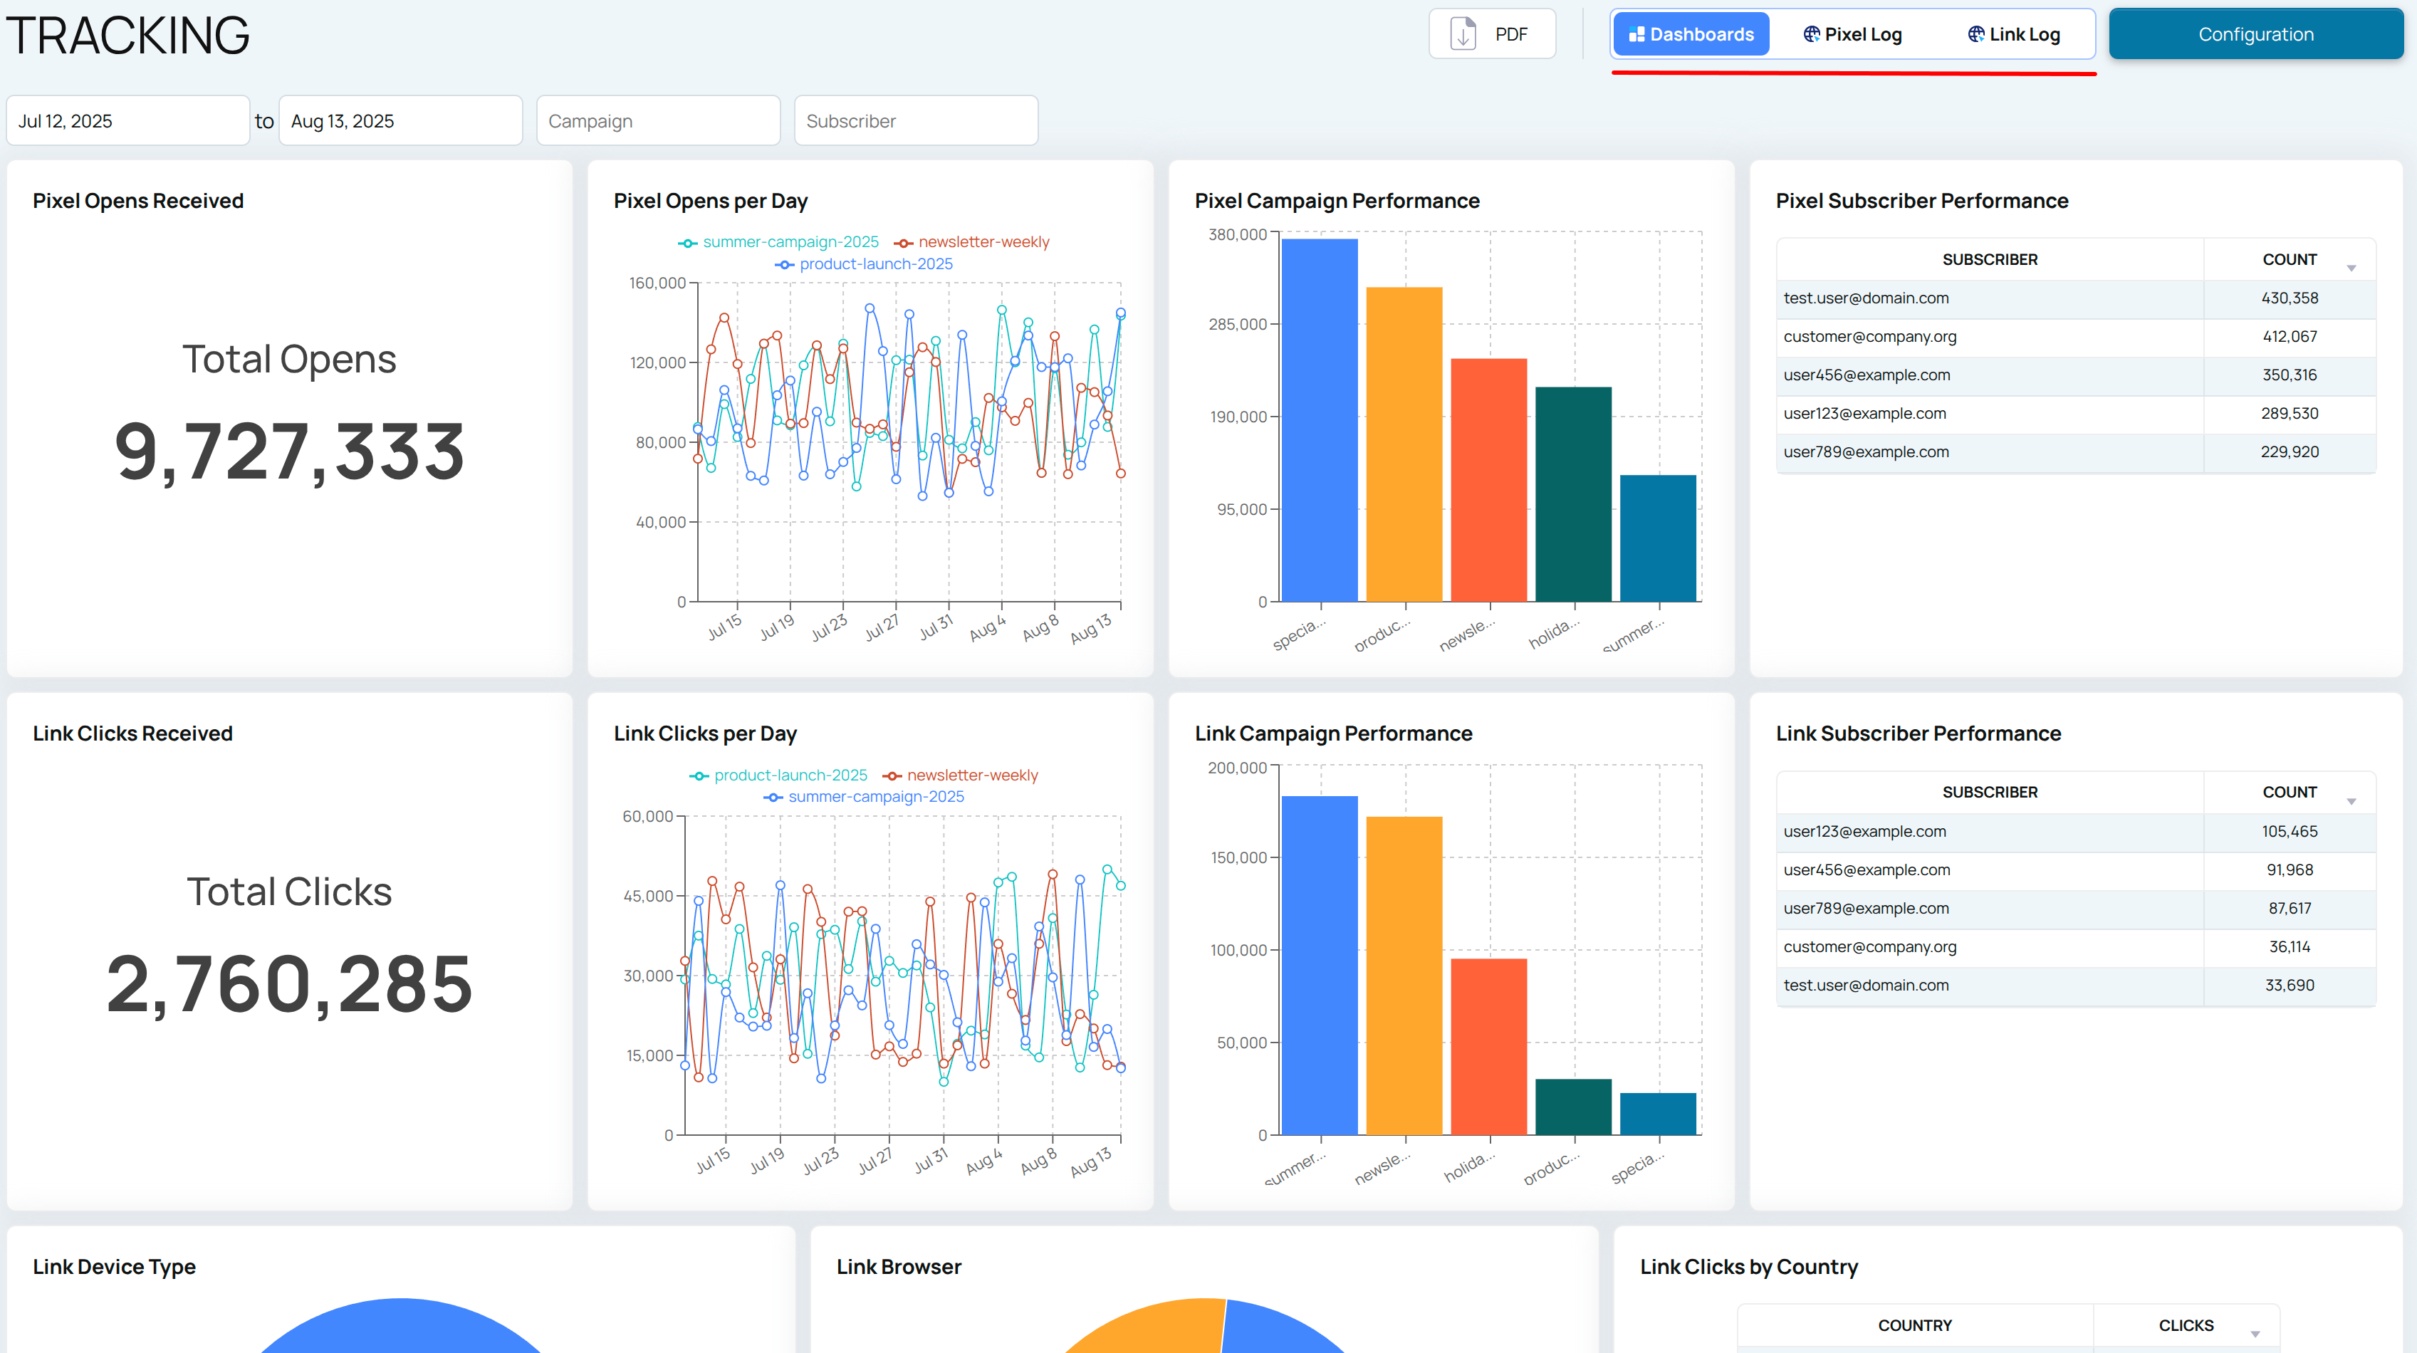Select customer@company.org row with 412,067
2417x1353 pixels.
2075,337
